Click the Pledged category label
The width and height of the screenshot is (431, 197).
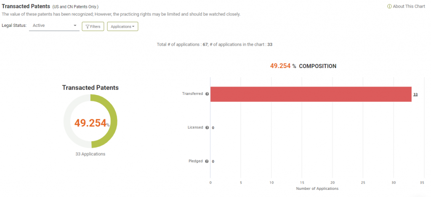click(196, 161)
